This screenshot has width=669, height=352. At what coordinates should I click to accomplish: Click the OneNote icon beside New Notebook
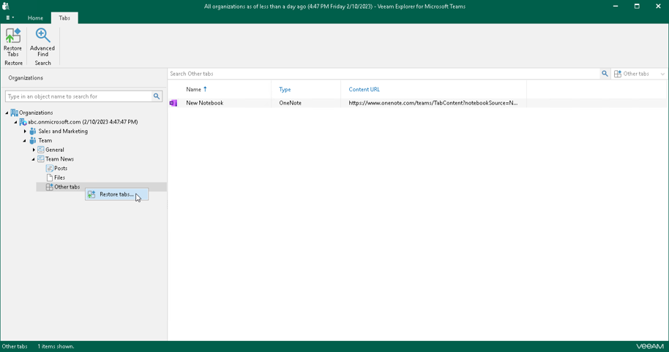point(173,103)
